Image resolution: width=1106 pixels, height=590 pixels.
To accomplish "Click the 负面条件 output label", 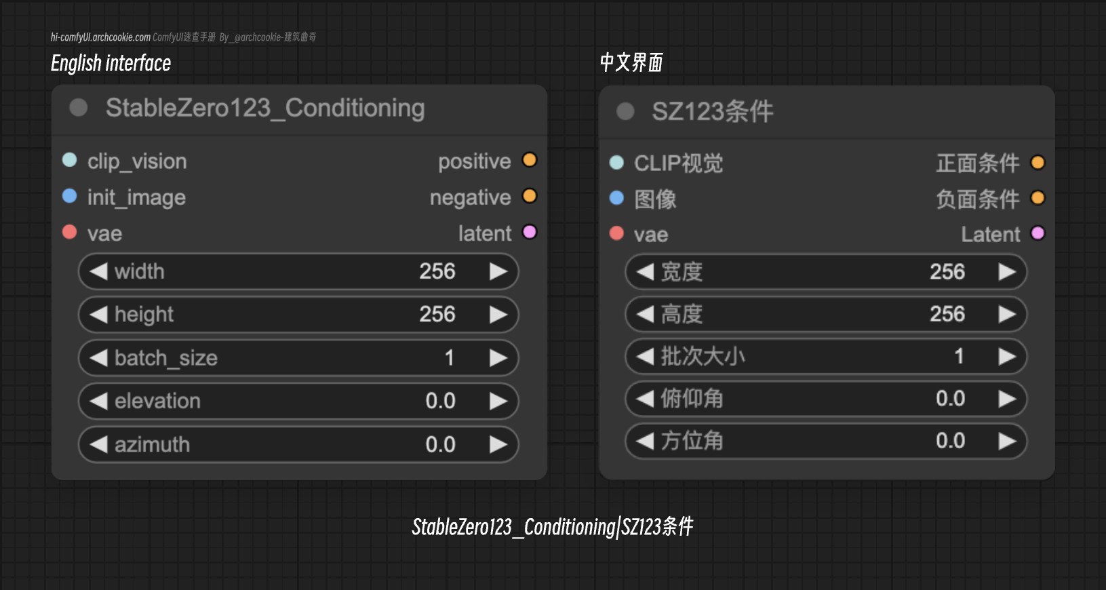I will click(x=978, y=199).
